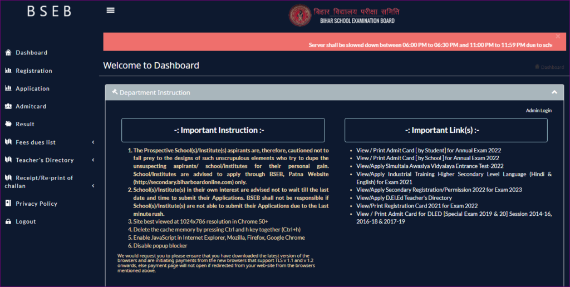Click the gavel icon beside Department Instruction
The height and width of the screenshot is (287, 570).
[x=115, y=92]
